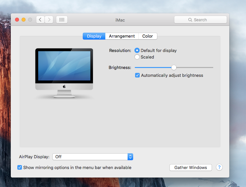Open the AirPlay Display dropdown
Image resolution: width=246 pixels, height=187 pixels.
[x=93, y=157]
